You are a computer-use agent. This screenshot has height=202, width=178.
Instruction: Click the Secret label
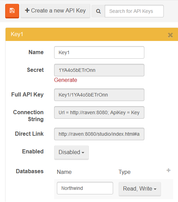click(x=35, y=70)
